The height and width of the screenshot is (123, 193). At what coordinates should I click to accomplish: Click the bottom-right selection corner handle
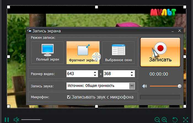(x=185, y=106)
